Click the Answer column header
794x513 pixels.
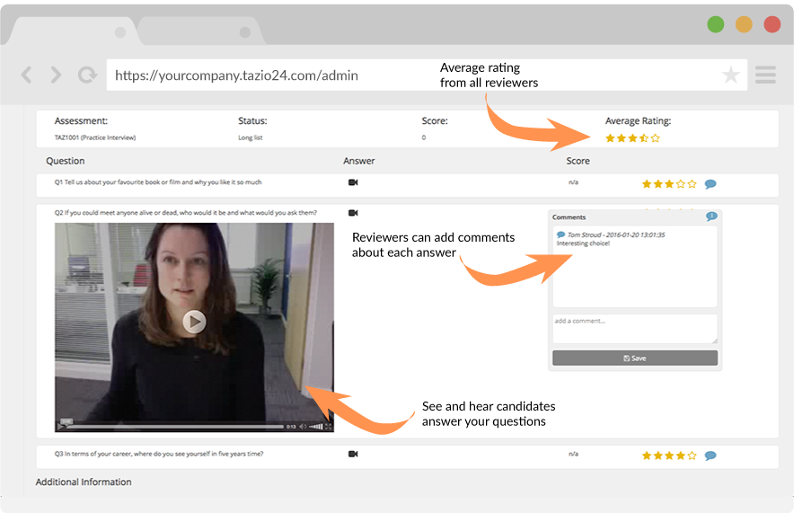click(x=359, y=161)
